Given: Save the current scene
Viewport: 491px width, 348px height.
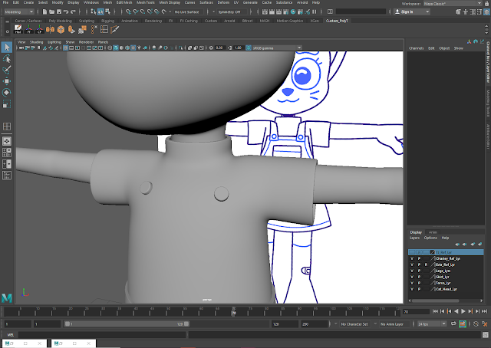Looking at the screenshot, I should point(59,12).
